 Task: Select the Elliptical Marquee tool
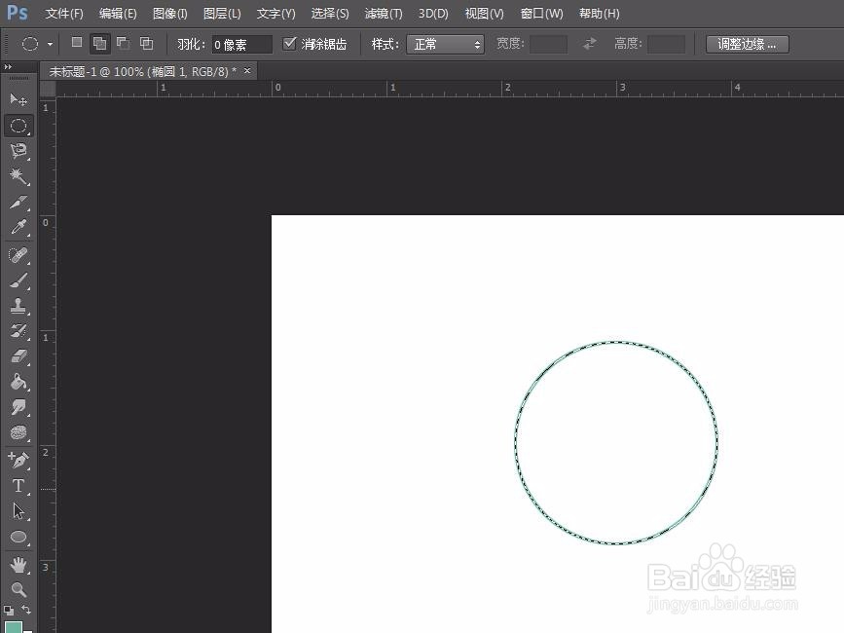tap(18, 126)
